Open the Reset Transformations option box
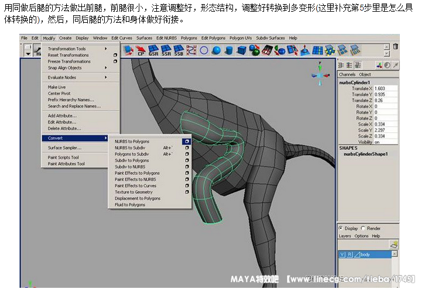 click(115, 55)
